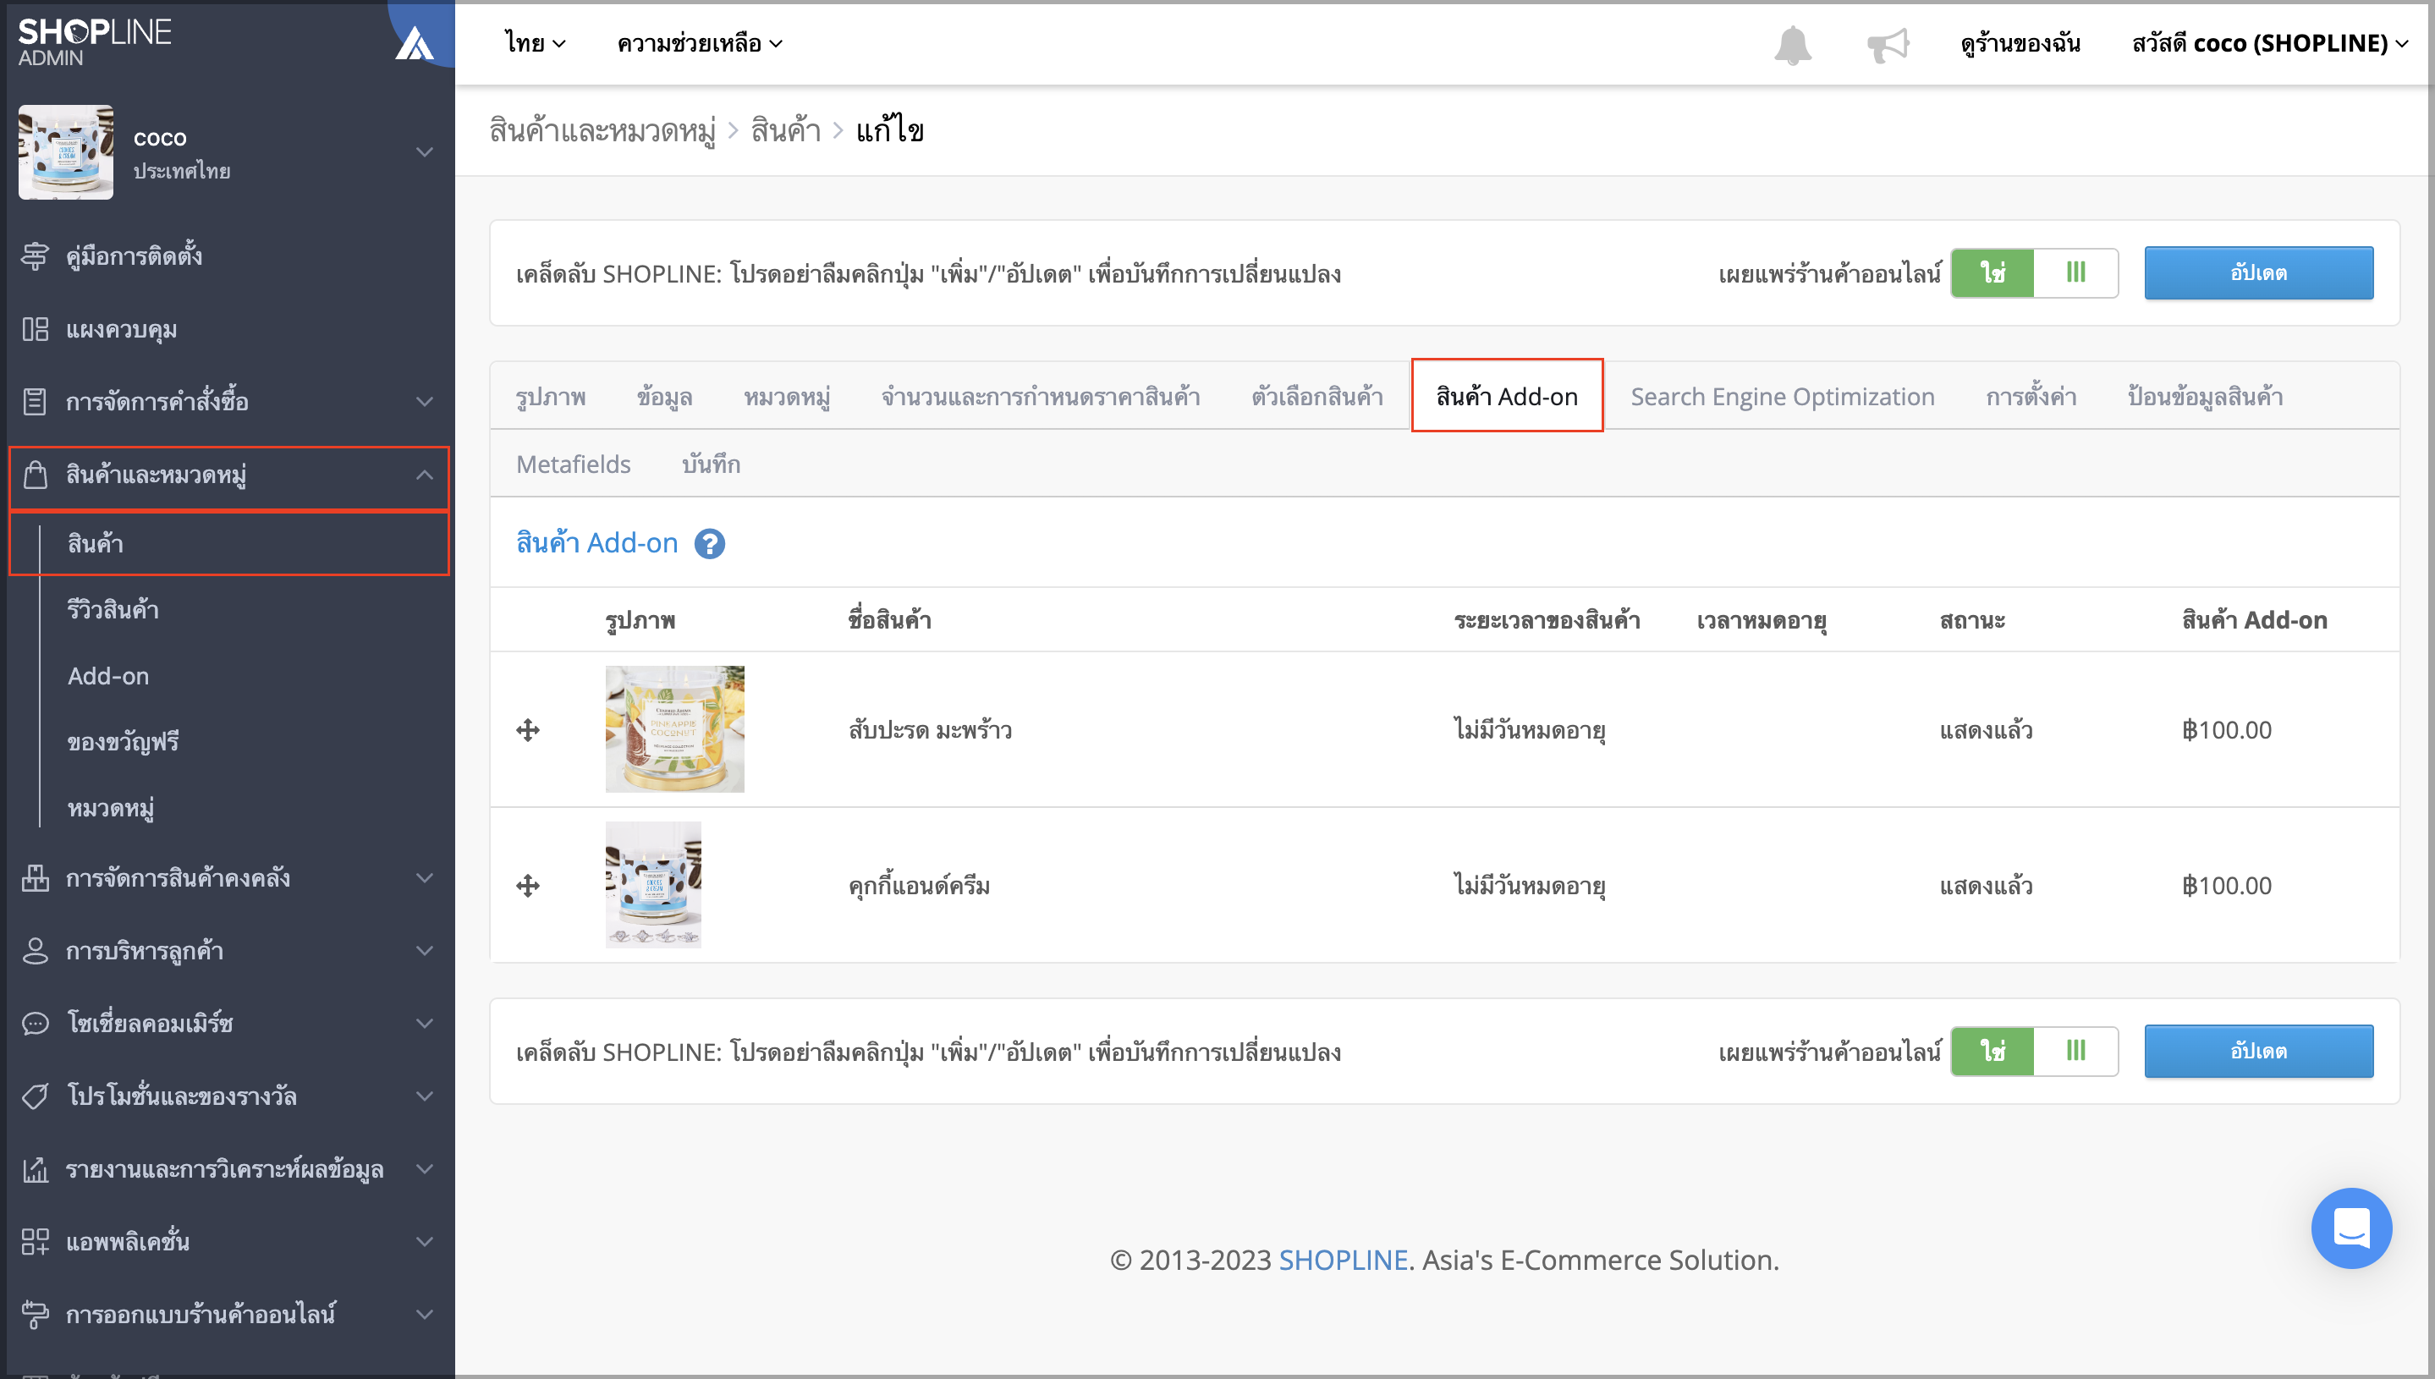
Task: Open the Metafields tab
Action: point(573,464)
